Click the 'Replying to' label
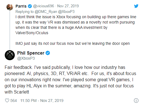This screenshot has height=105, width=144. (25, 12)
